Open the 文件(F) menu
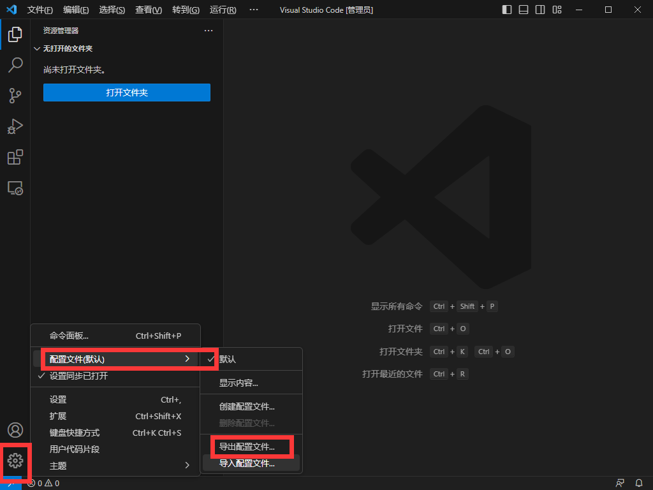The image size is (653, 490). (40, 10)
